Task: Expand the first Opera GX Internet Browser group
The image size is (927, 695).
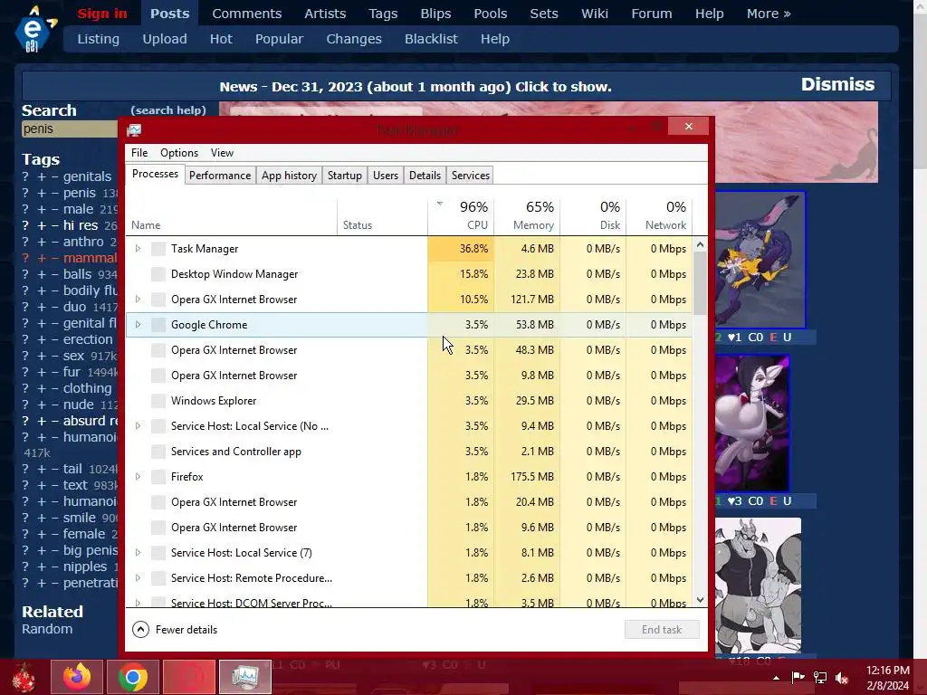Action: pos(138,300)
